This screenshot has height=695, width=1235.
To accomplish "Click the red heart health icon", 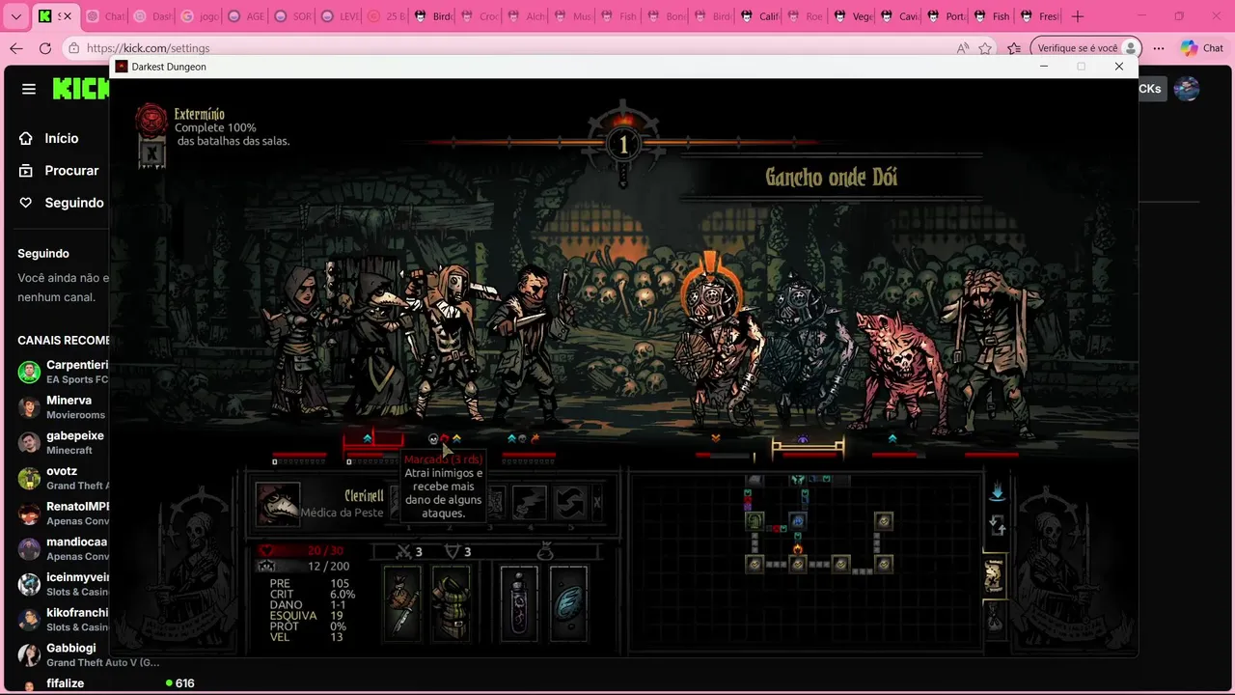I will 266,550.
